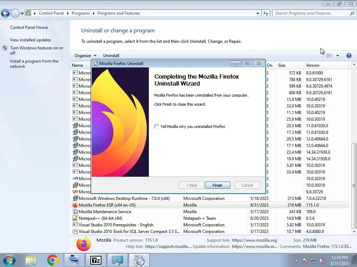Viewport: 357px width, 267px height.
Task: Select Mozilla Maintenance Service entry
Action: coord(210,212)
